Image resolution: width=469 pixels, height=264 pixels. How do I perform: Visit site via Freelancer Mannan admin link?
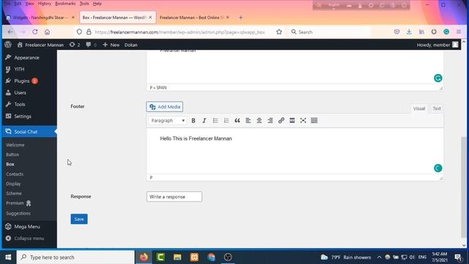[x=41, y=45]
